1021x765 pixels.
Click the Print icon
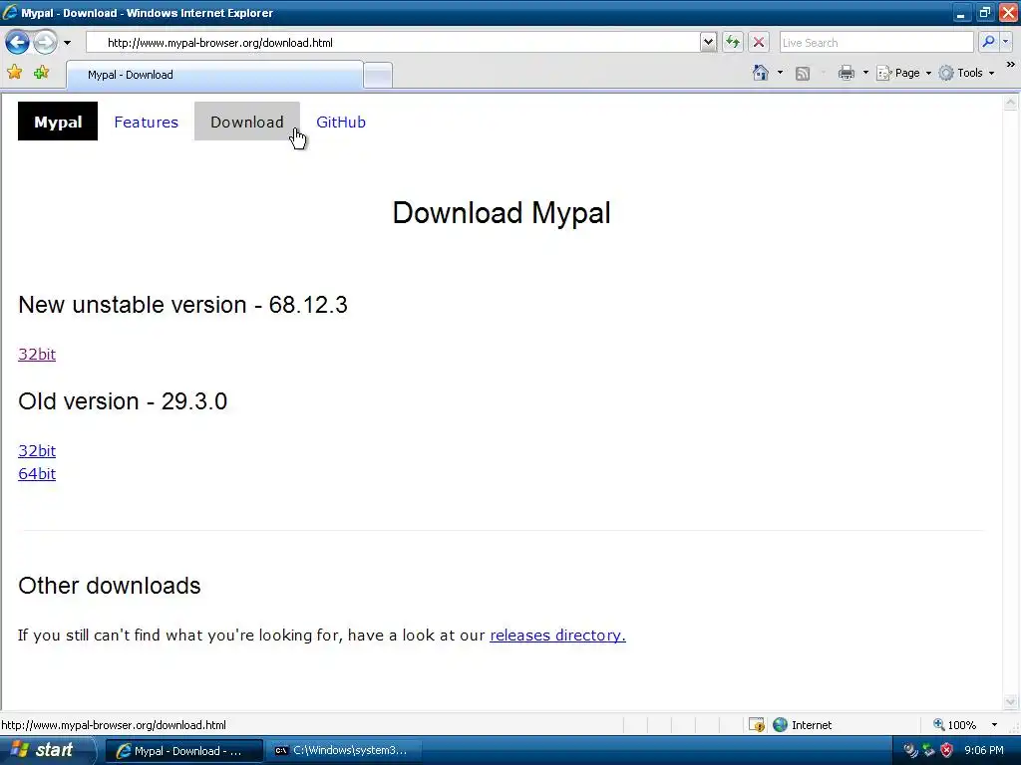[x=846, y=73]
